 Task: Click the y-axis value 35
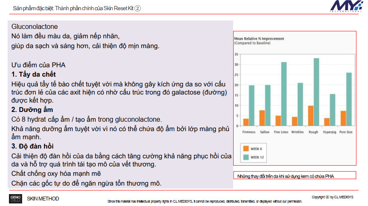[x=237, y=54]
